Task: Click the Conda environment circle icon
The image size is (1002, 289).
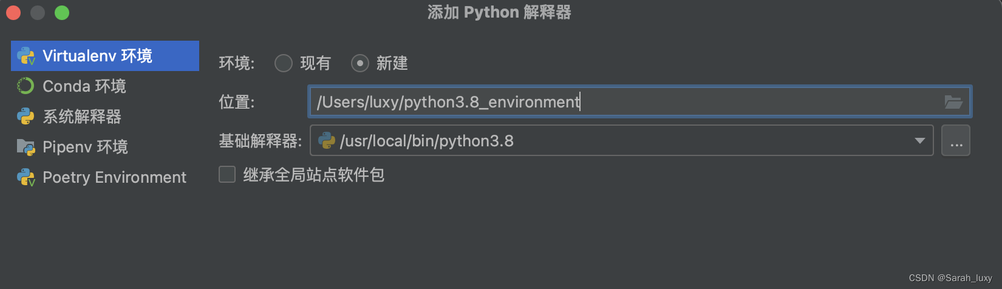Action: coord(26,86)
